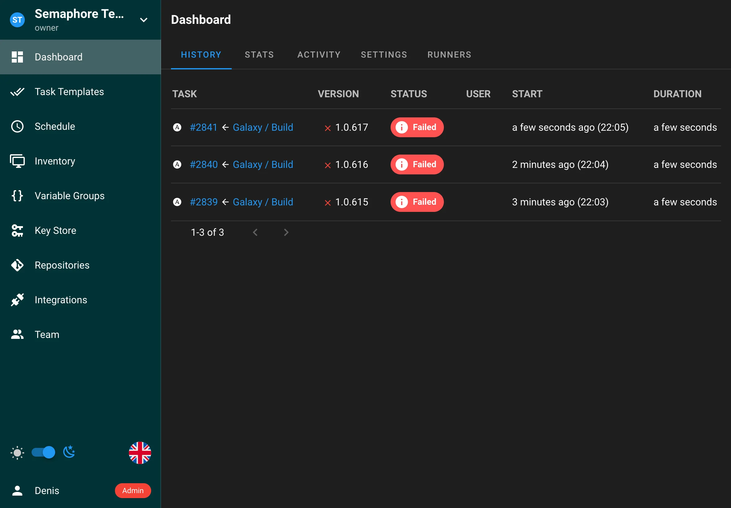Switch to the Activity tab
731x508 pixels.
coord(319,55)
